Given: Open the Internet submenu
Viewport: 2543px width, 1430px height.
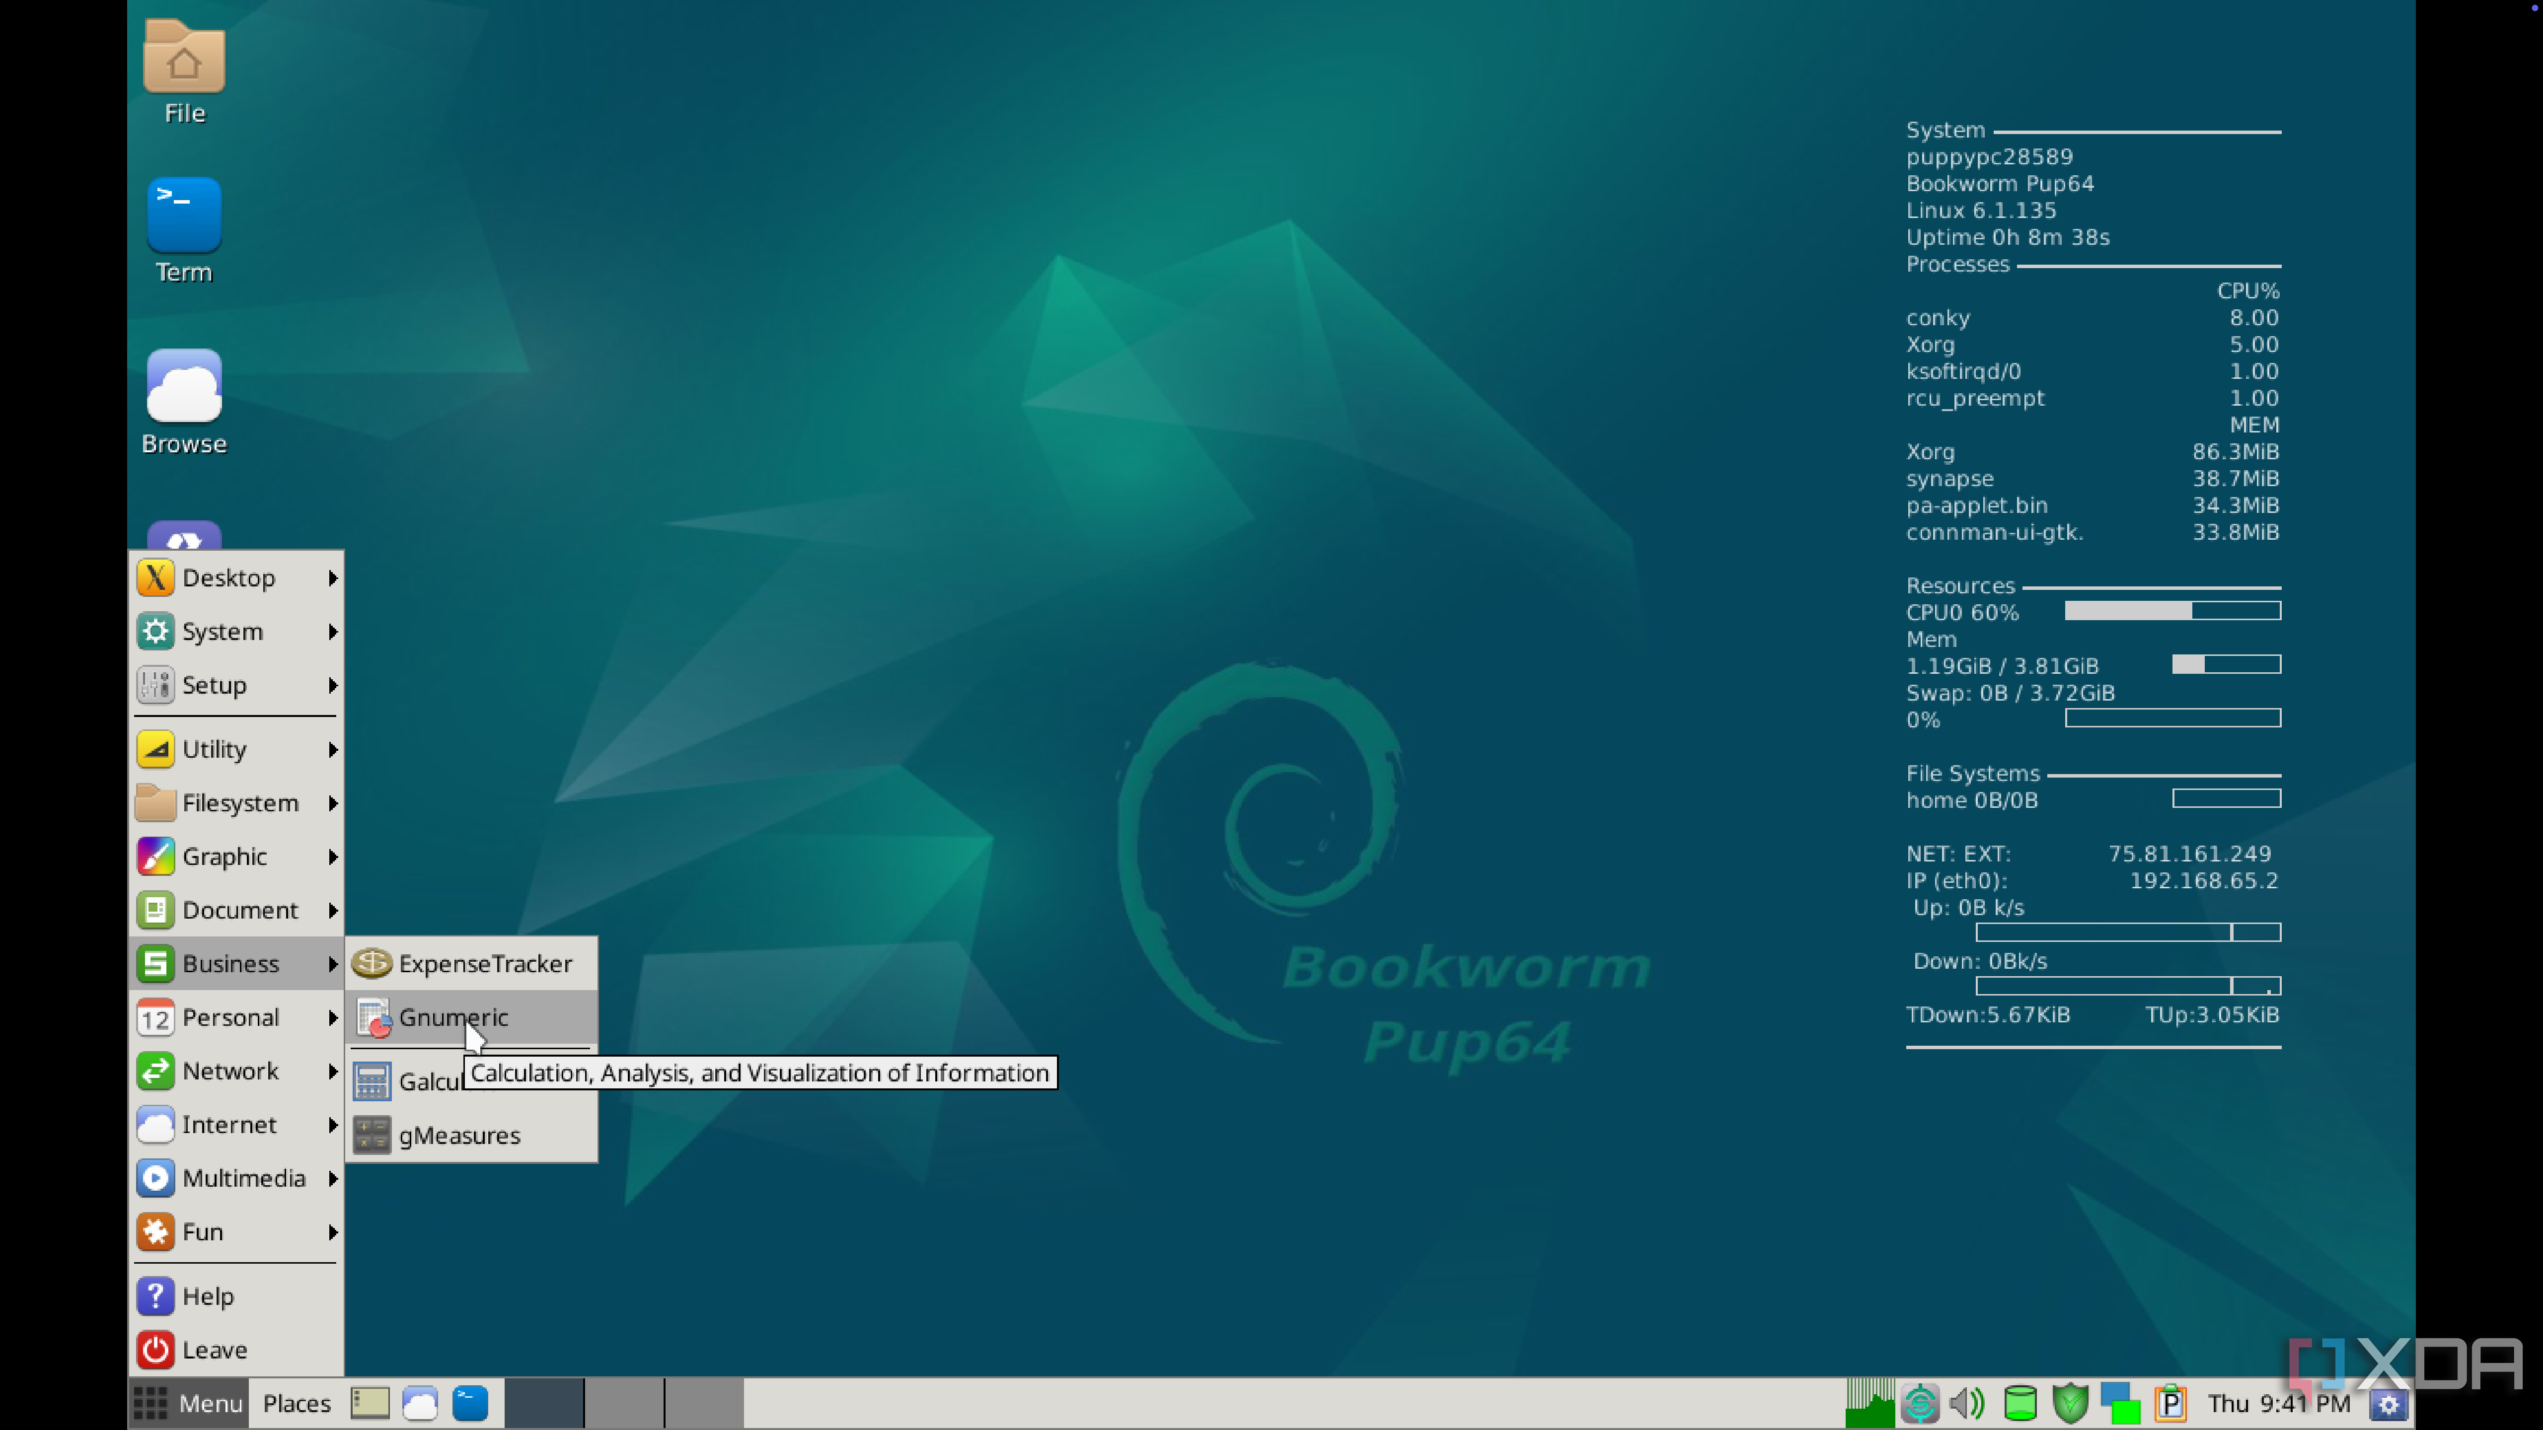Looking at the screenshot, I should point(237,1124).
